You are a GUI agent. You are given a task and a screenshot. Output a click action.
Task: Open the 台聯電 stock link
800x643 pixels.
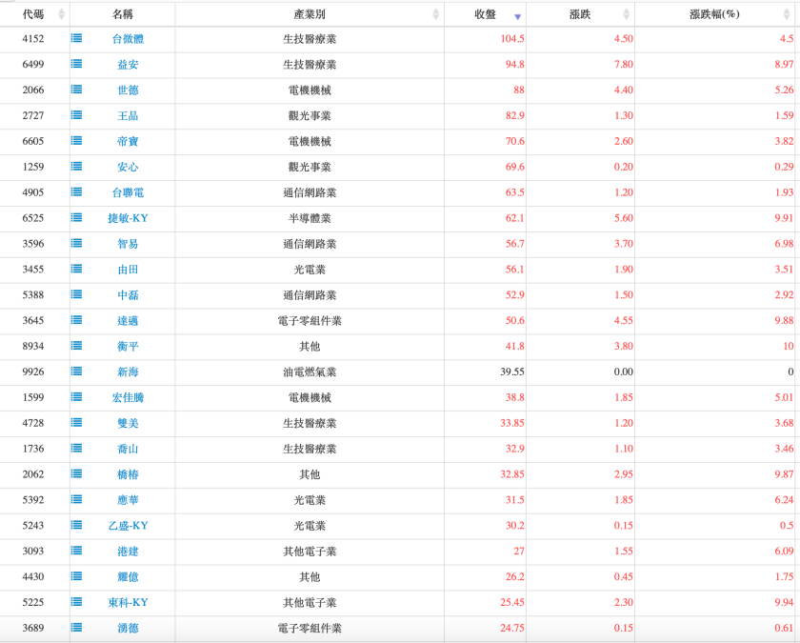tap(128, 192)
